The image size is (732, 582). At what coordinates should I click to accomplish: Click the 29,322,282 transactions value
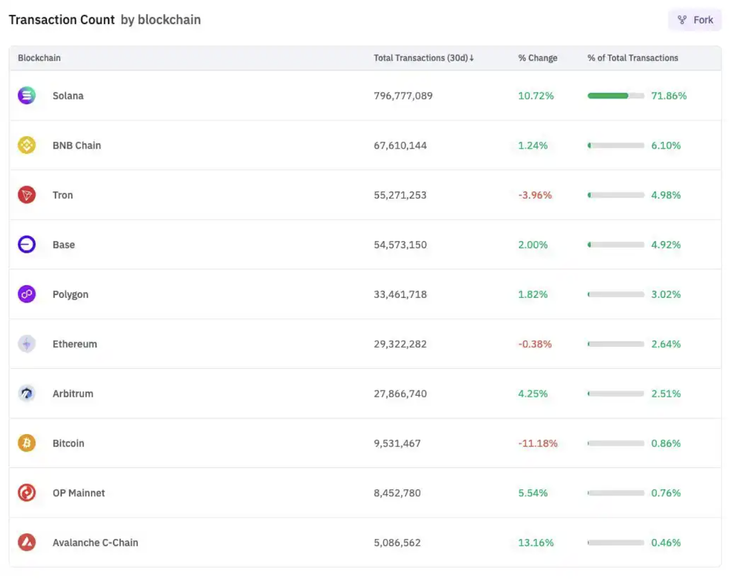pyautogui.click(x=400, y=344)
